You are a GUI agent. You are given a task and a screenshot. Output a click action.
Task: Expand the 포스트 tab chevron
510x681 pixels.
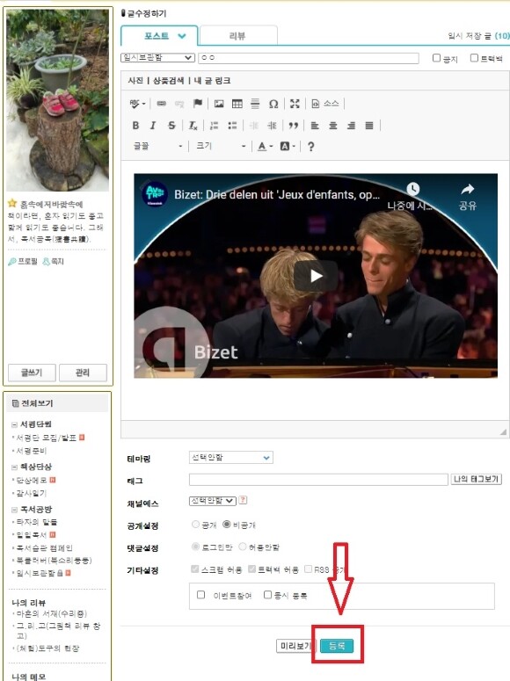coord(182,36)
